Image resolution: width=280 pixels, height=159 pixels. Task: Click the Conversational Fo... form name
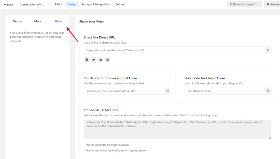coord(32,4)
